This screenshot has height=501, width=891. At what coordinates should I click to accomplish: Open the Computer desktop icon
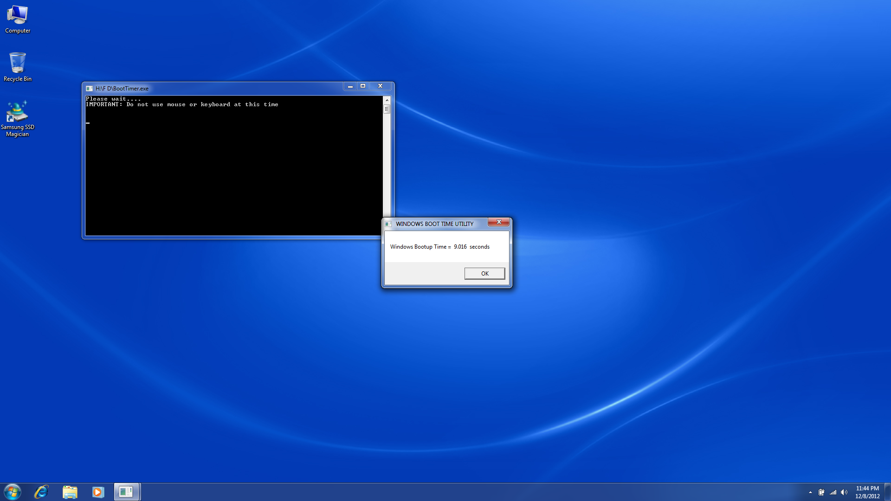[x=18, y=20]
